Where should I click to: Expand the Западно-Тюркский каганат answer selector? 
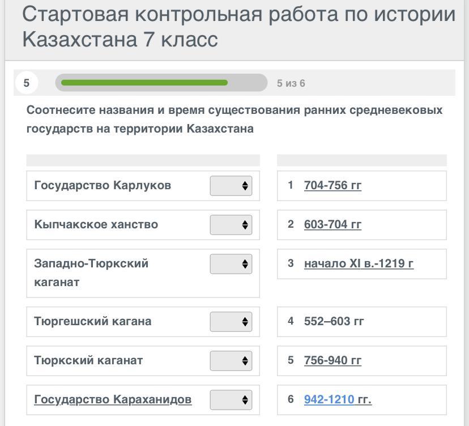point(231,264)
